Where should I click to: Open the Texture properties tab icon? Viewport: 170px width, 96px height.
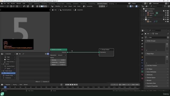point(142,78)
